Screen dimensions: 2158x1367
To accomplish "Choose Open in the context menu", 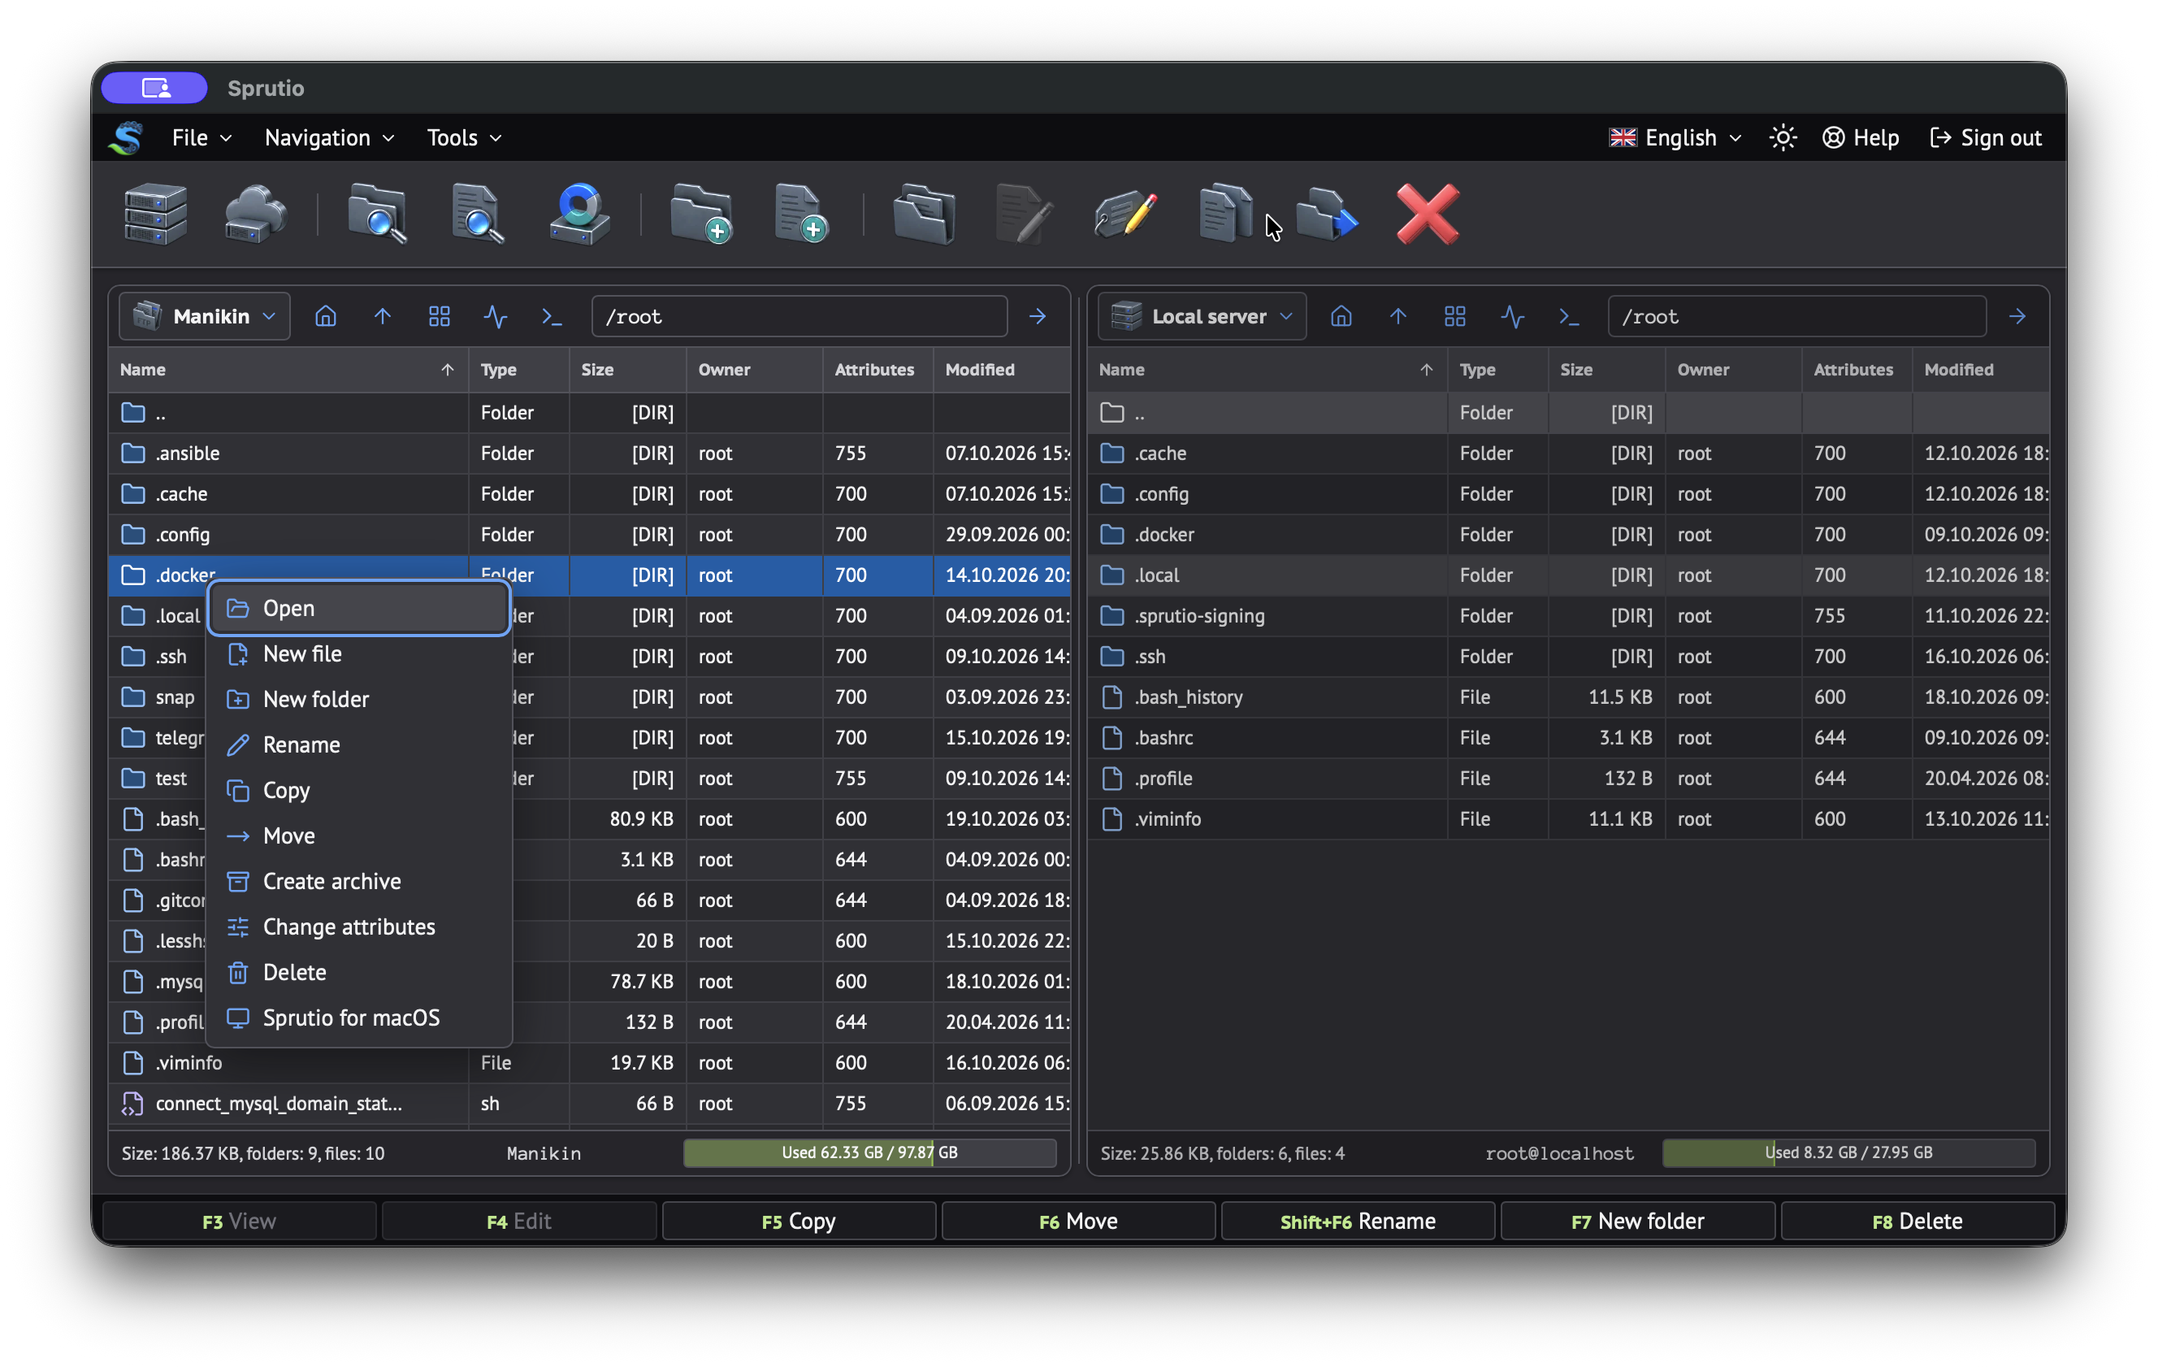I will (359, 609).
